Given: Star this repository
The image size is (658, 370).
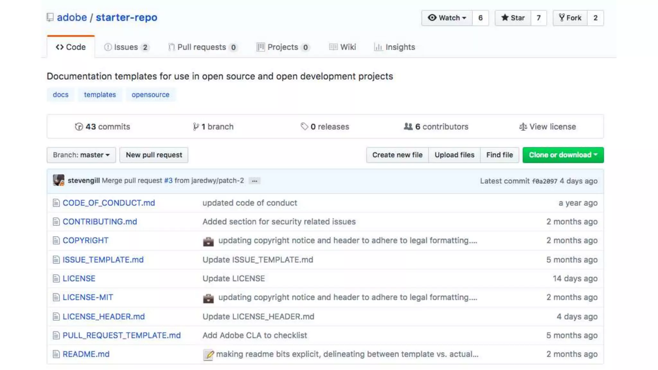Looking at the screenshot, I should [x=513, y=18].
